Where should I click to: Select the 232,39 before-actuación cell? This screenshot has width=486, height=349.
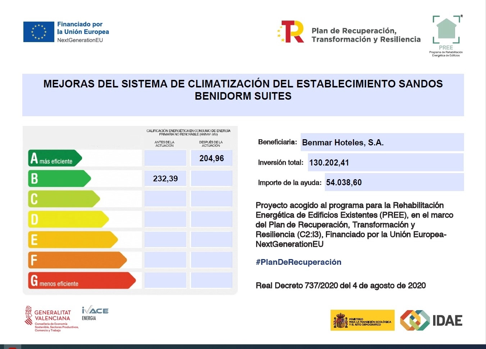point(165,178)
